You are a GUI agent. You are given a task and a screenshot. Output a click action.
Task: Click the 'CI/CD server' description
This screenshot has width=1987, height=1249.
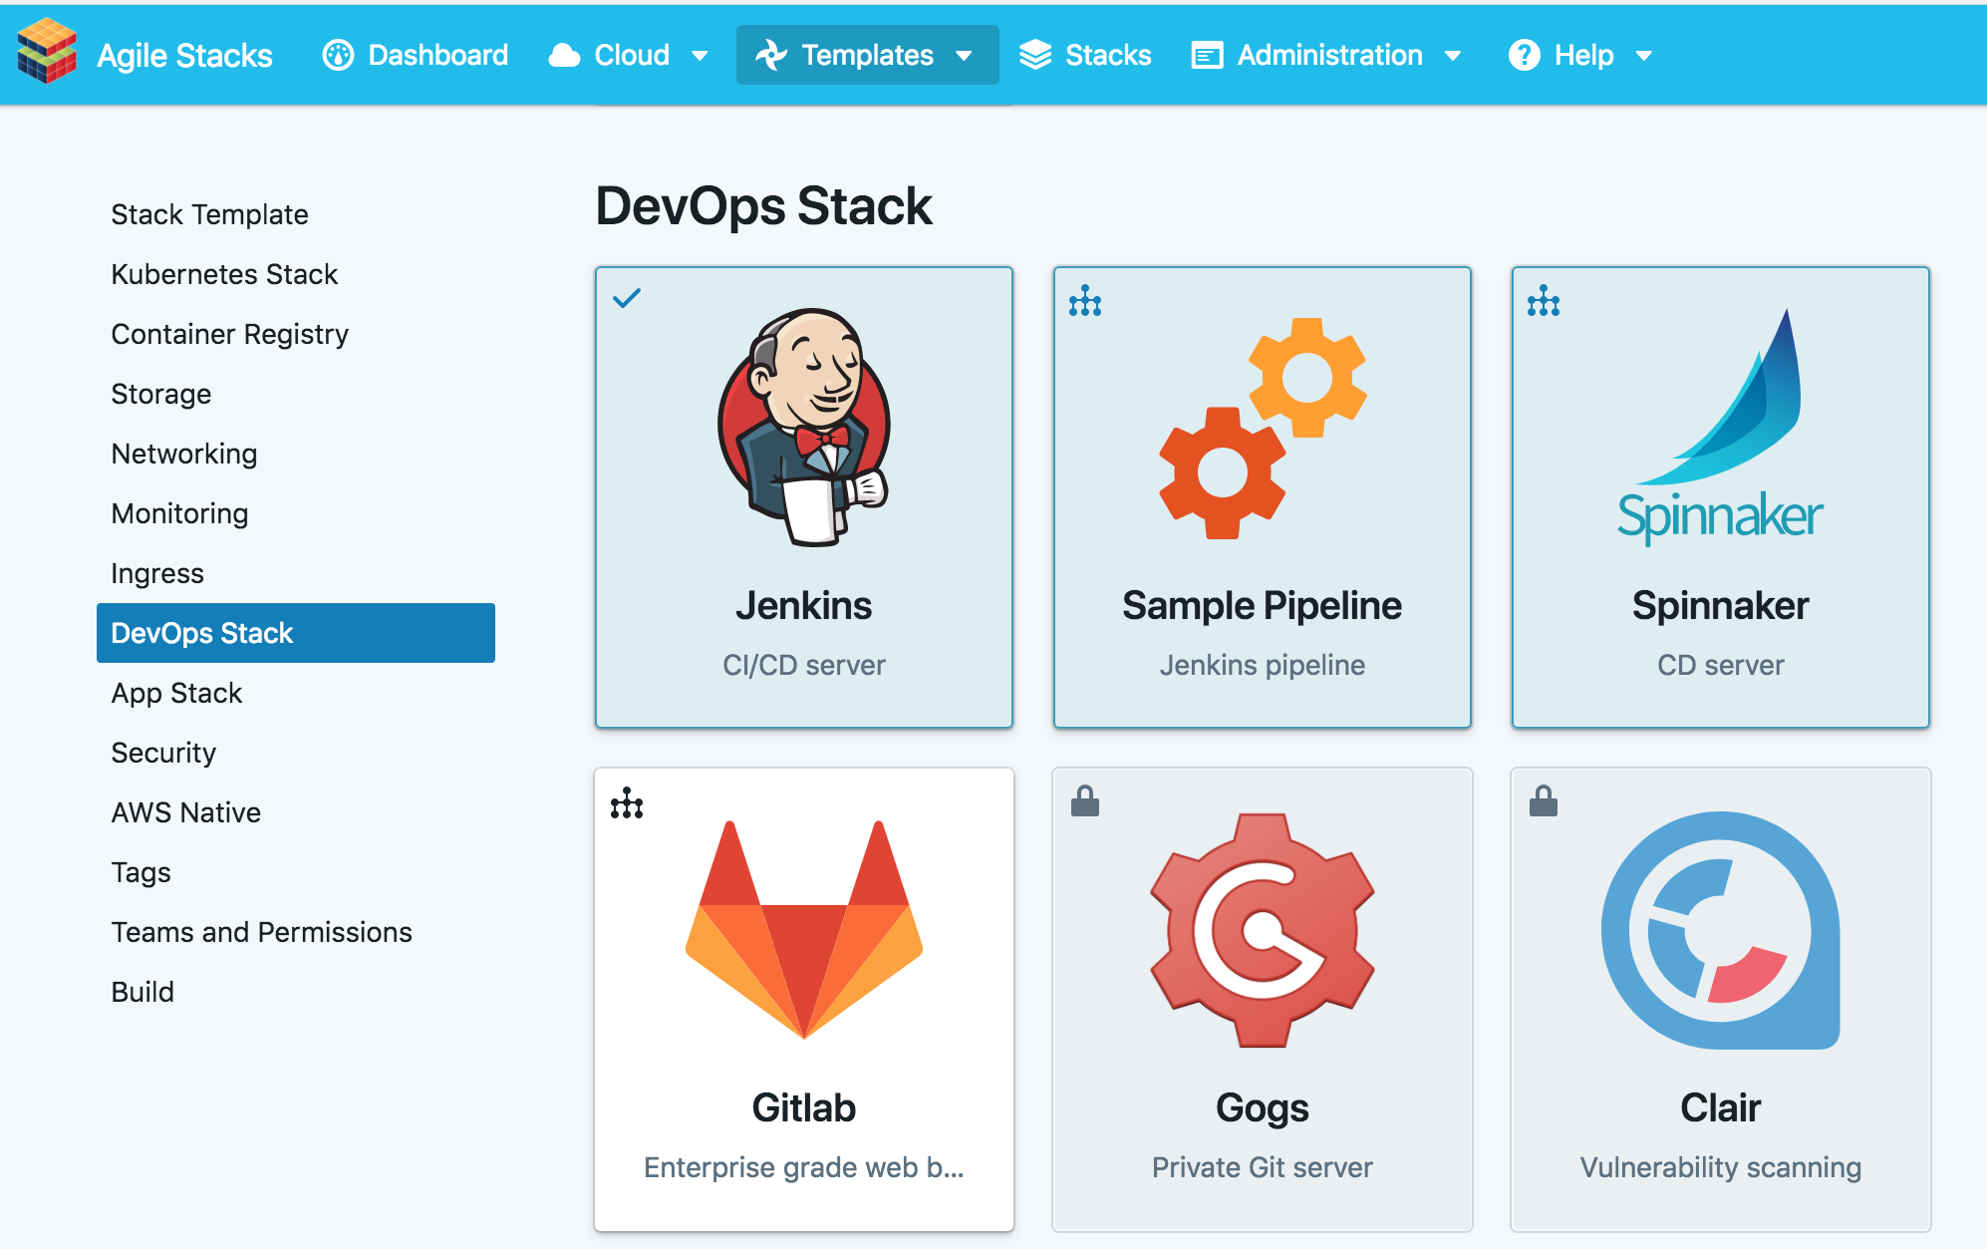coord(804,665)
